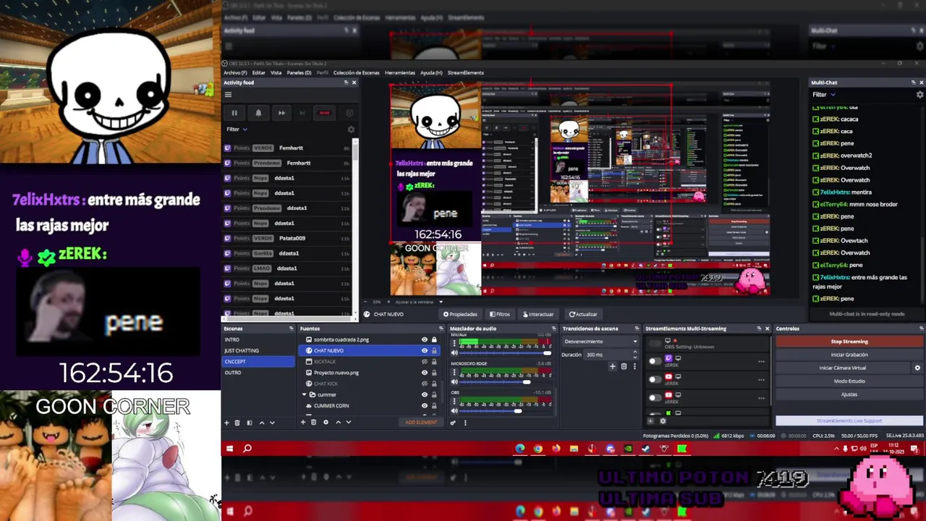Click the red indicator button in Activity feed toolbar
This screenshot has height=521, width=926.
[x=324, y=113]
